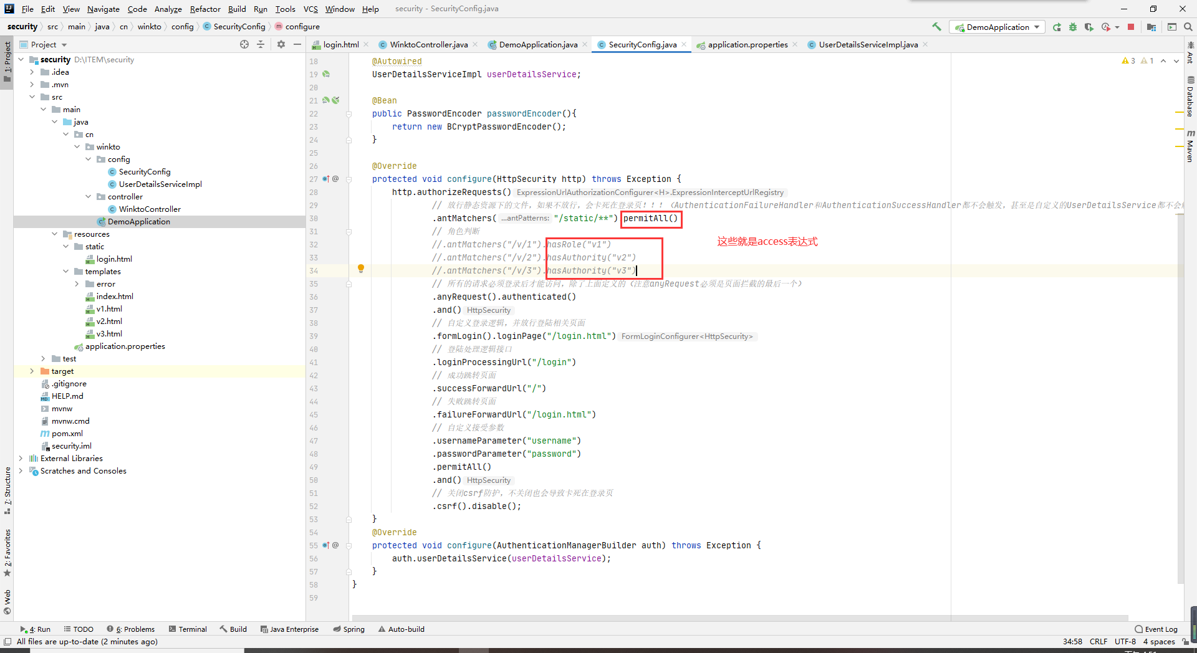Open the Ant side panel
Screen dimensions: 1197x653
pos(1190,54)
